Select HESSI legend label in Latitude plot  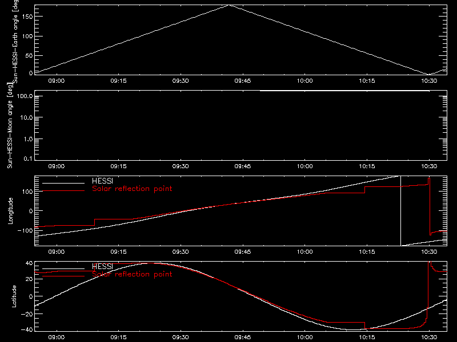pyautogui.click(x=102, y=266)
